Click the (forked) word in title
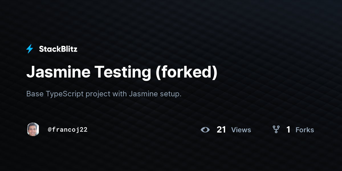 186,72
